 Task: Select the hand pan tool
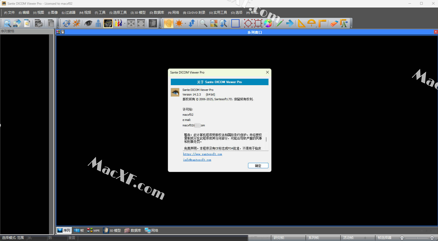tap(168, 23)
